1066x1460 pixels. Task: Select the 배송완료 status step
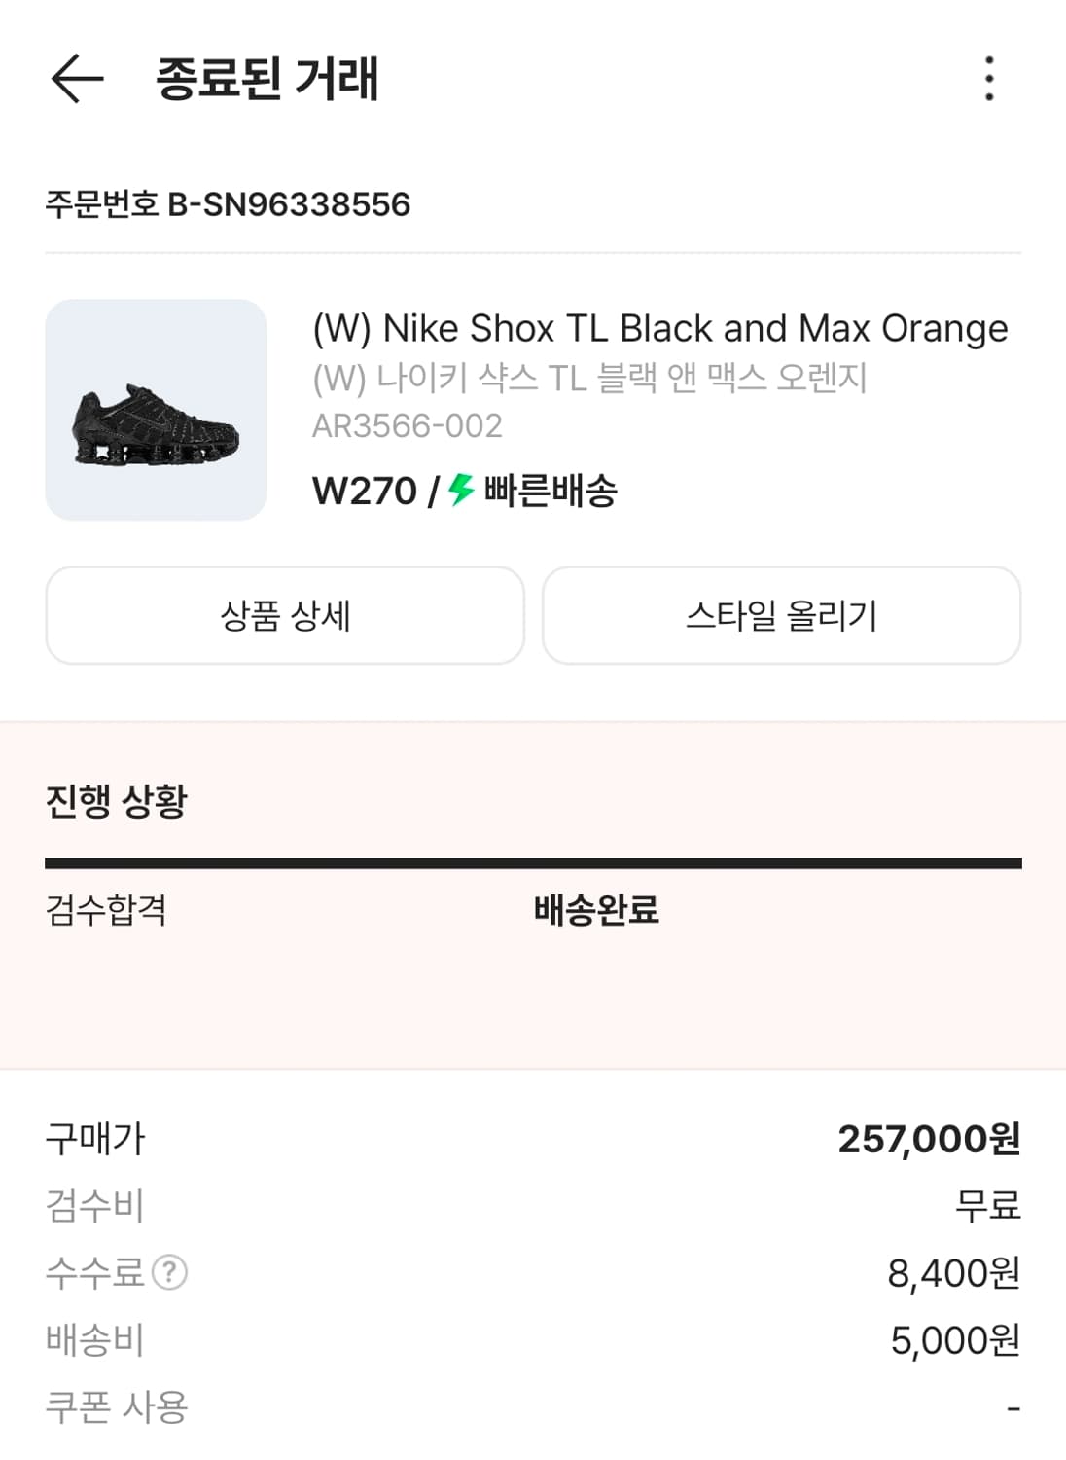[x=596, y=910]
